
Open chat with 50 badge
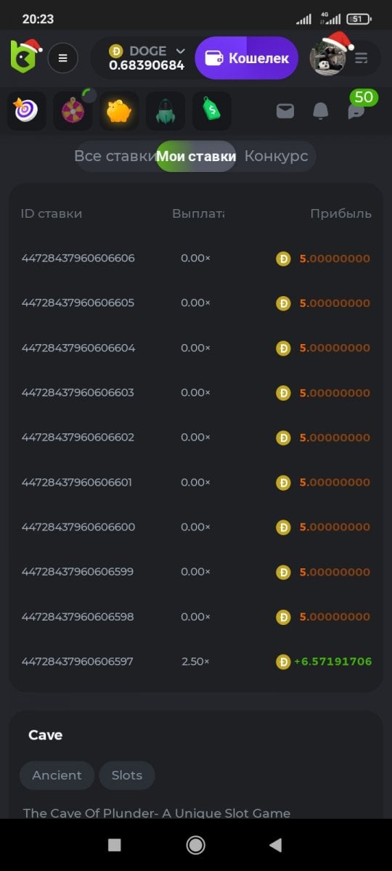pos(356,110)
